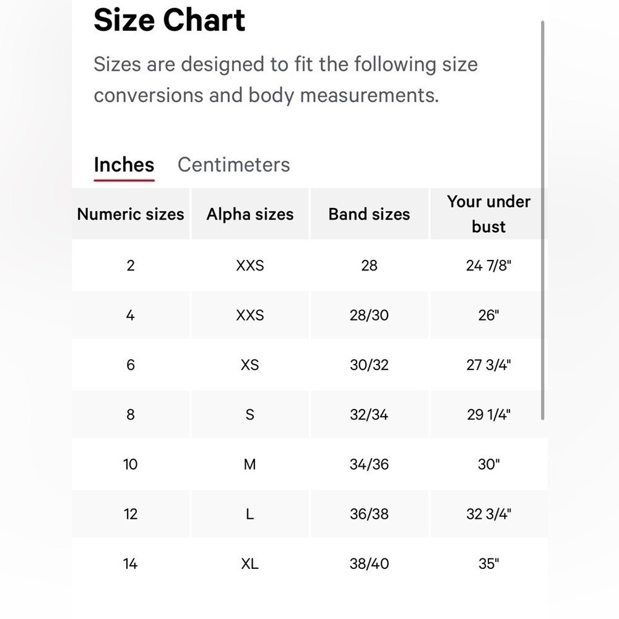Click the 24 7/8" under bust value
Viewport: 619px width, 619px height.
(x=489, y=266)
